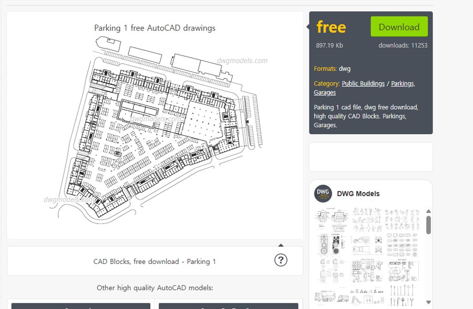This screenshot has width=473, height=309.
Task: Click the second dark button under other models
Action: [x=228, y=306]
